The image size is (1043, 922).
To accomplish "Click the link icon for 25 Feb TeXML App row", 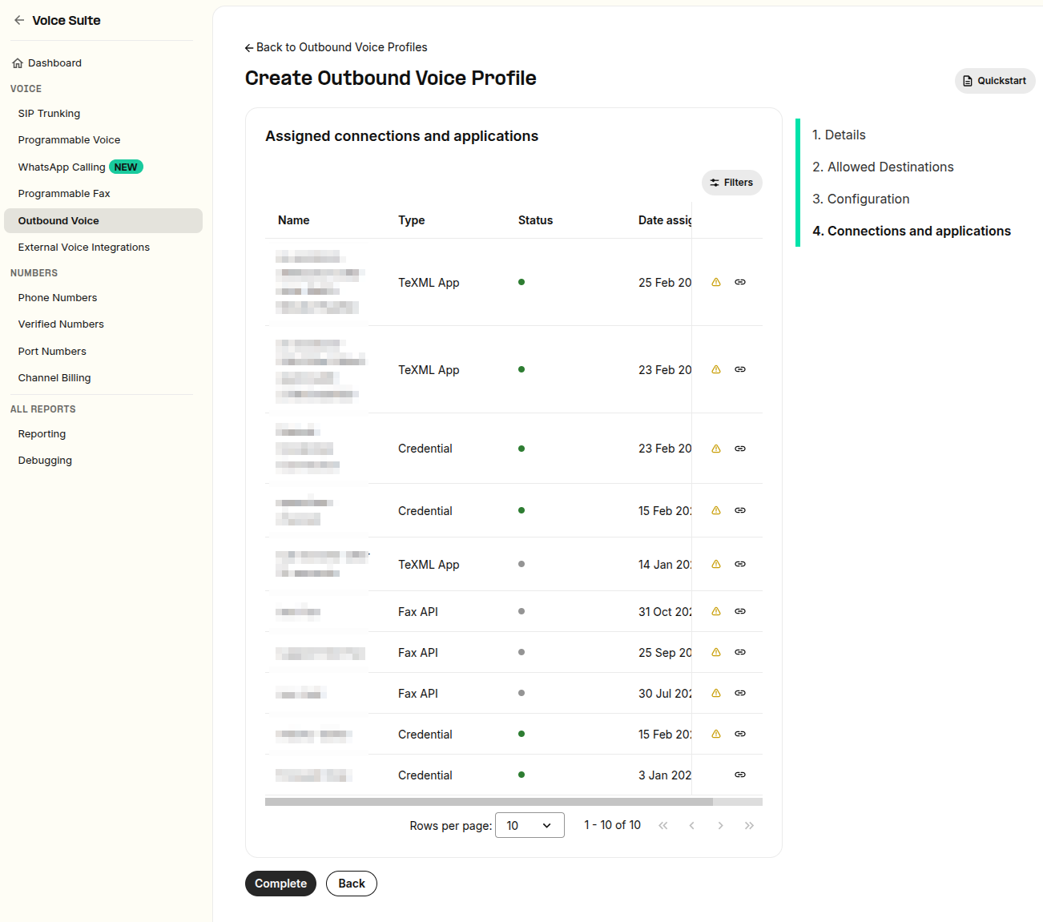I will point(740,282).
